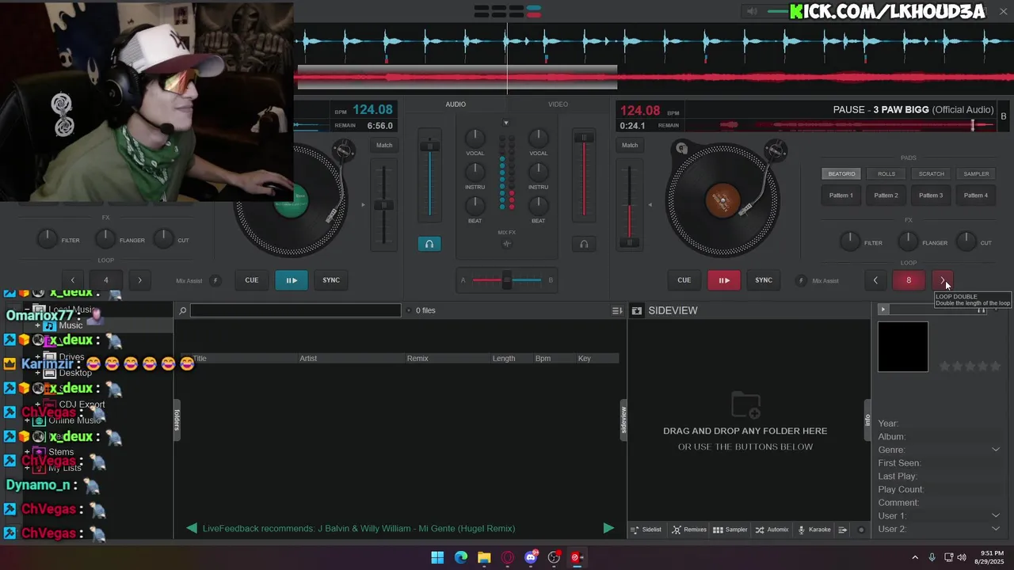Collapse the info side tab handle
The width and height of the screenshot is (1014, 570).
pyautogui.click(x=867, y=420)
